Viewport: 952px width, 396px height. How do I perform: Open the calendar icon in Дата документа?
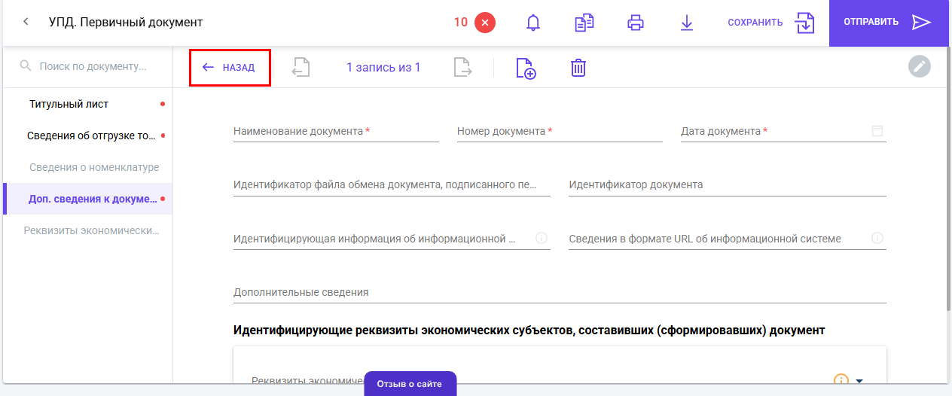click(x=877, y=131)
